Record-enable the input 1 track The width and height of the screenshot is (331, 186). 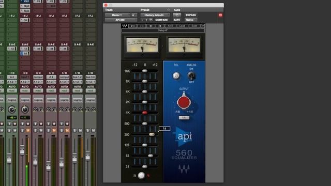pyautogui.click(x=28, y=124)
